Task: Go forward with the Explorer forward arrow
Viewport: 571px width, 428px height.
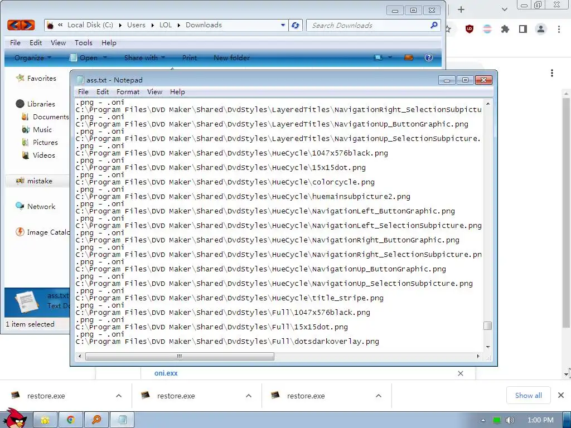Action: [28, 25]
